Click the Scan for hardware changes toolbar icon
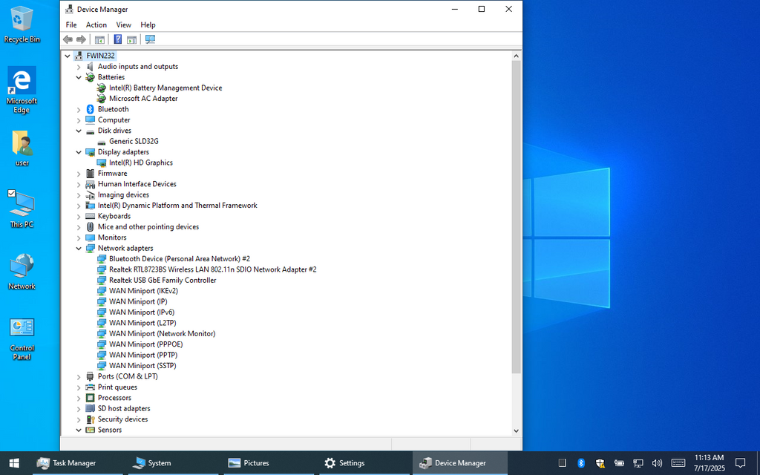 pyautogui.click(x=151, y=39)
